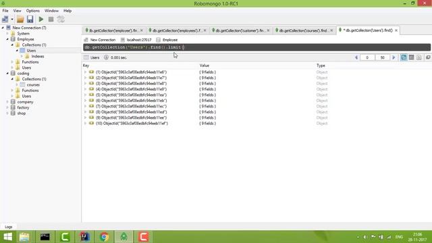The width and height of the screenshot is (432, 243).
Task: Open the View menu
Action: click(17, 11)
